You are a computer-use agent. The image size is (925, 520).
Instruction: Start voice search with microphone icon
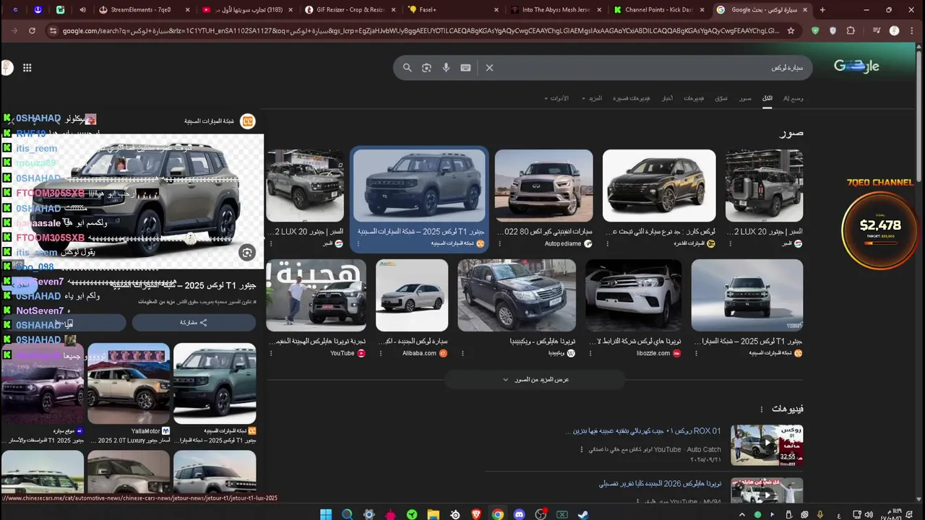pos(446,68)
